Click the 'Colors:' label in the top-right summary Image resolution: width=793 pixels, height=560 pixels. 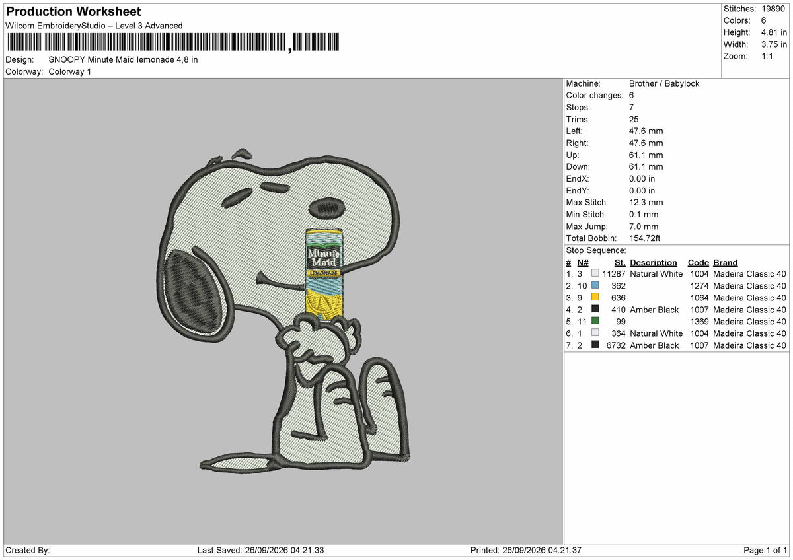click(x=737, y=20)
